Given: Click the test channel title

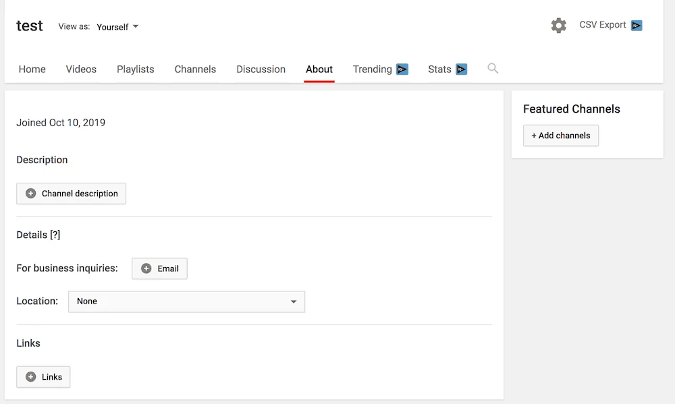Looking at the screenshot, I should point(30,26).
